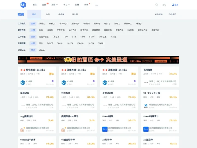Image resolution: width=197 pixels, height=148 pixels.
Task: Open the search magnifier icon
Action: [157, 5]
